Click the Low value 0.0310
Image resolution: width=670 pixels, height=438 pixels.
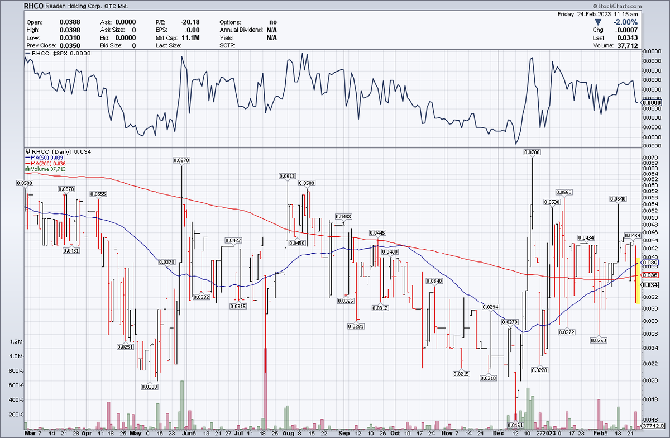pos(69,37)
